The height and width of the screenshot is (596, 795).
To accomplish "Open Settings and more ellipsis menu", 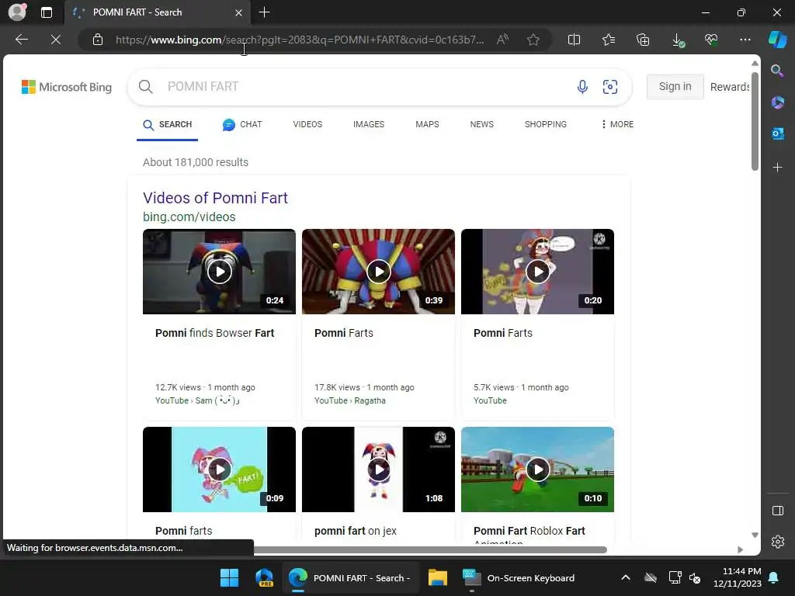I will pyautogui.click(x=745, y=40).
